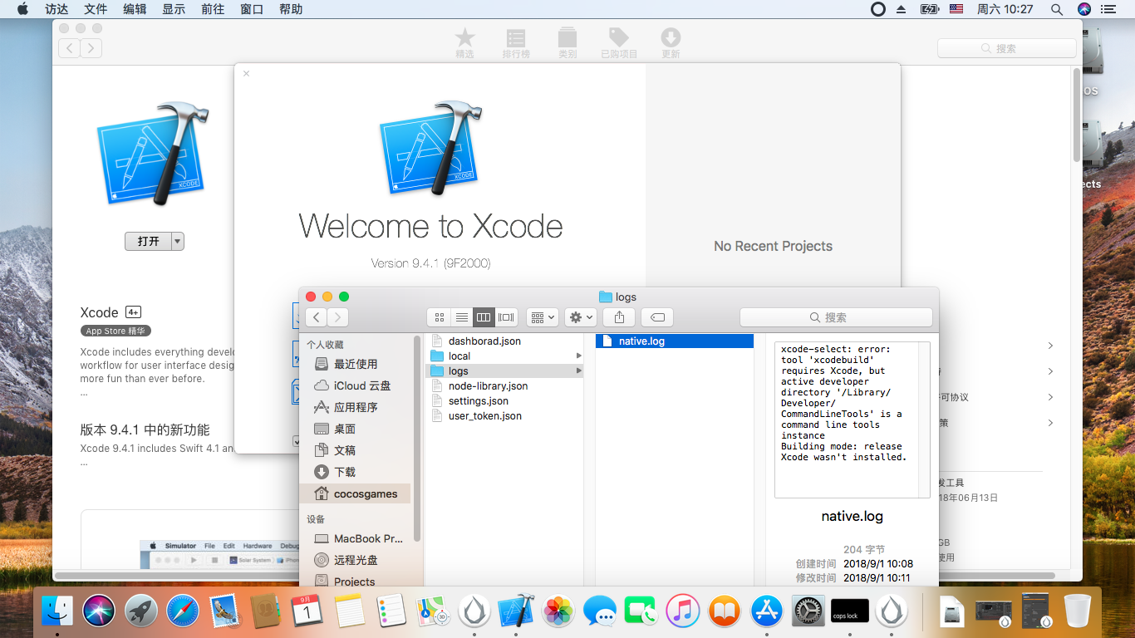The image size is (1135, 638).
Task: Open the 窗口 menu
Action: [252, 9]
